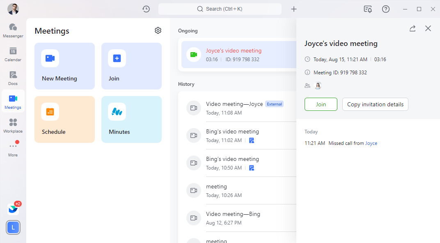Open Calendar from the sidebar
The height and width of the screenshot is (243, 440).
click(x=13, y=54)
